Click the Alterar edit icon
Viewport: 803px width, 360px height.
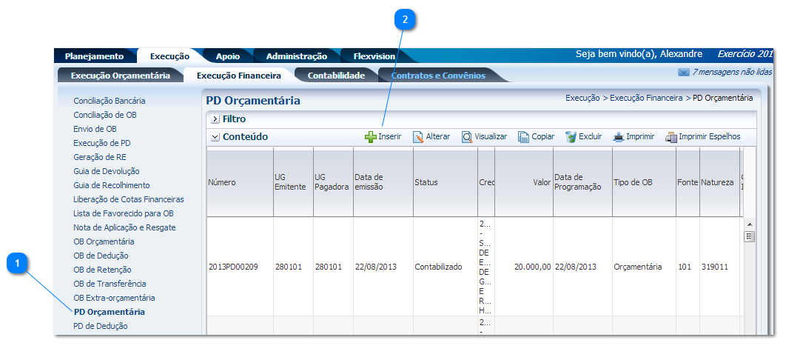[x=418, y=137]
